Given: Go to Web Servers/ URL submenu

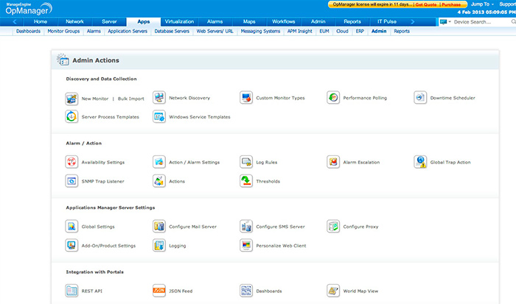Looking at the screenshot, I should pos(215,31).
